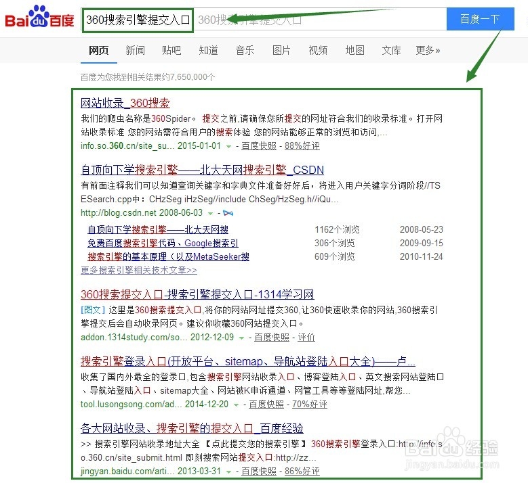Screen dimensions: 528x483
Task: Click the 88%好评 rating link
Action: coord(302,146)
